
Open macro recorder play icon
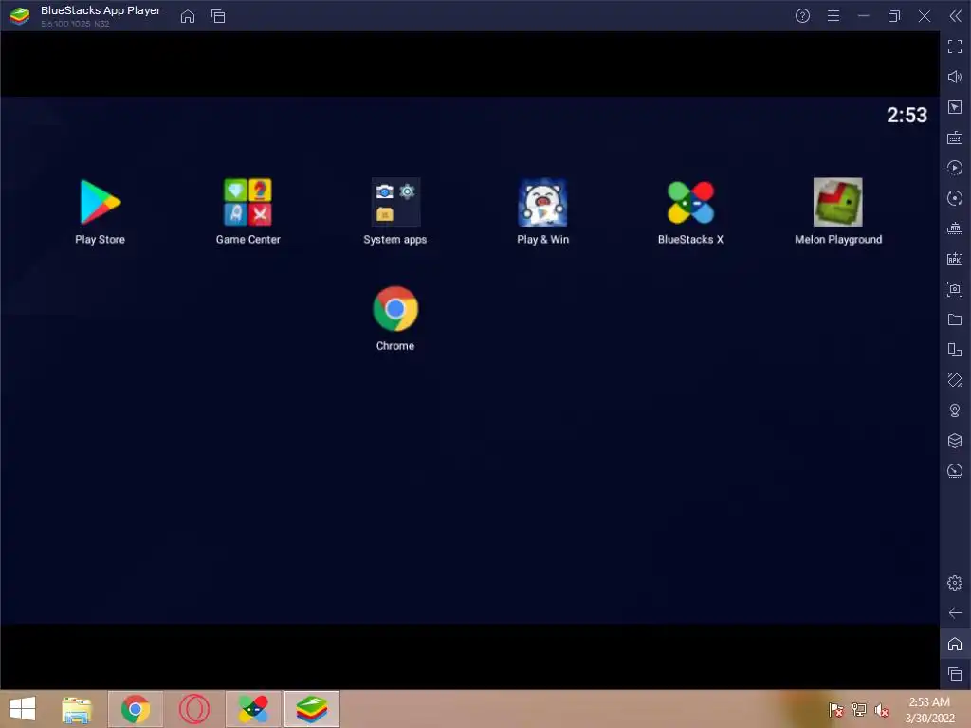click(x=955, y=168)
